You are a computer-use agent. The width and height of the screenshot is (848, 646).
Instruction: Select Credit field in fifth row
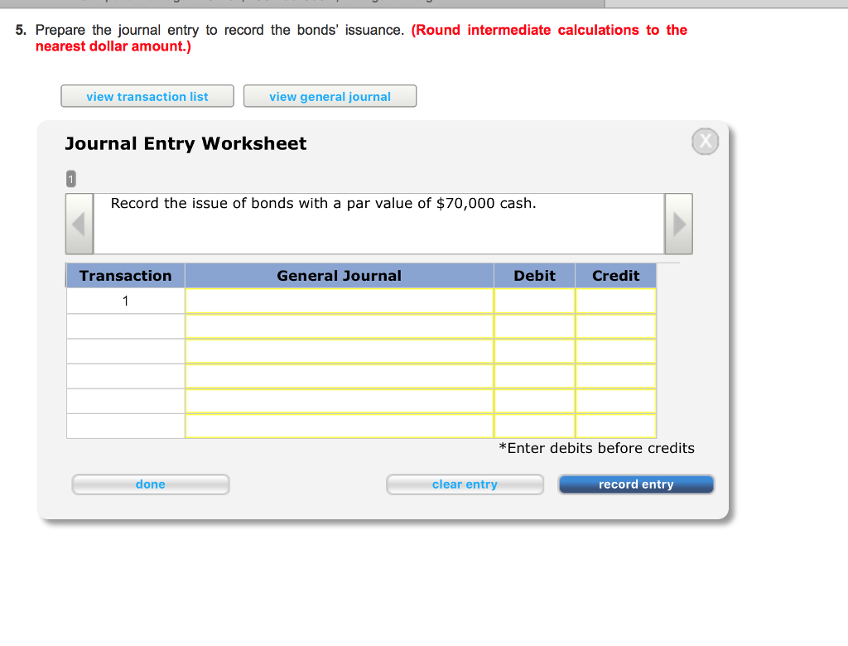pos(615,402)
